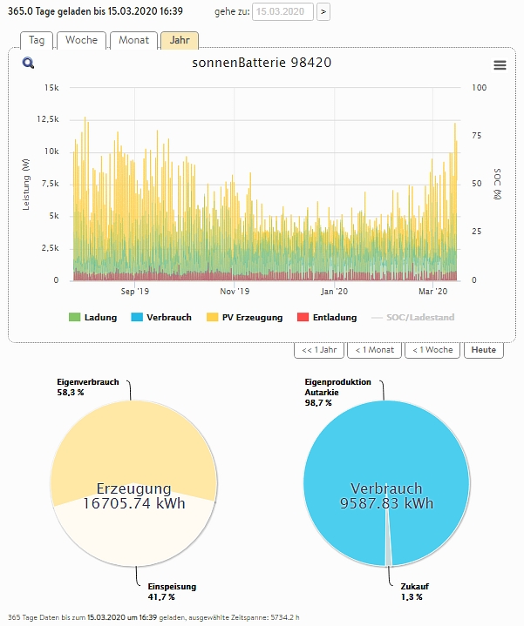The image size is (524, 626).
Task: Open the chart hamburger menu
Action: (500, 65)
